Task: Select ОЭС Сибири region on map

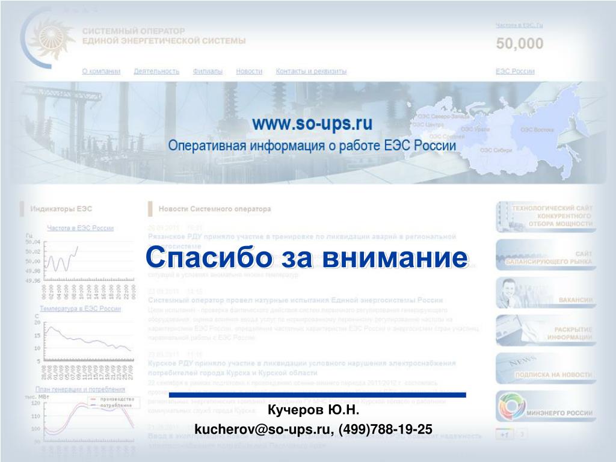Action: coord(496,150)
